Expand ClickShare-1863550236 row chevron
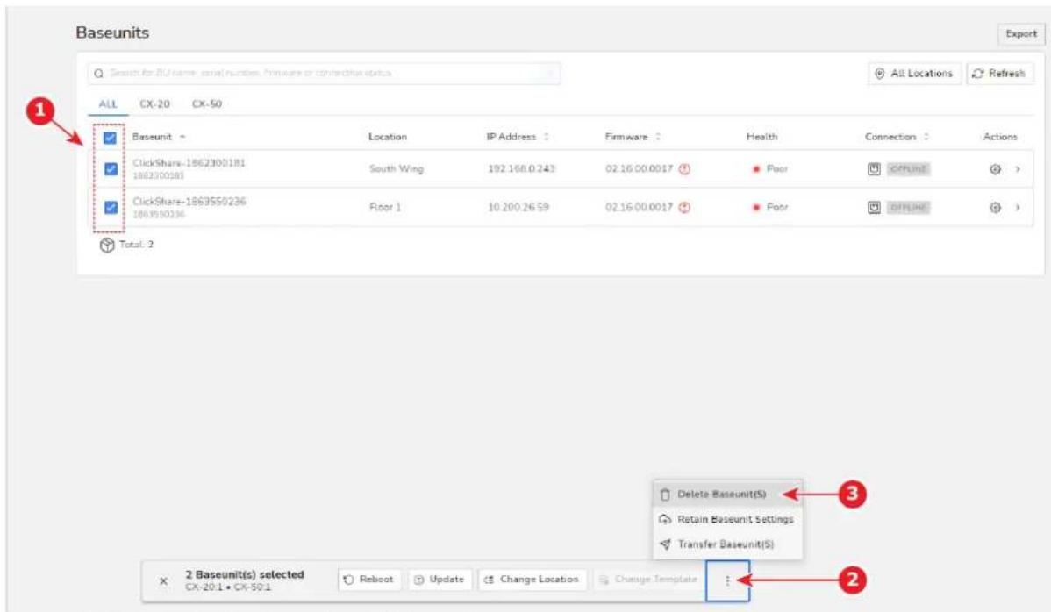 1018,208
